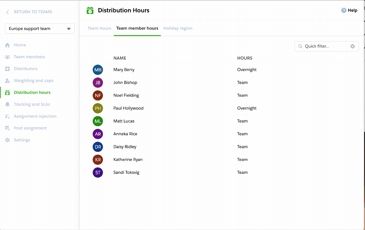Click the green calendar icon beside page title

(90, 10)
